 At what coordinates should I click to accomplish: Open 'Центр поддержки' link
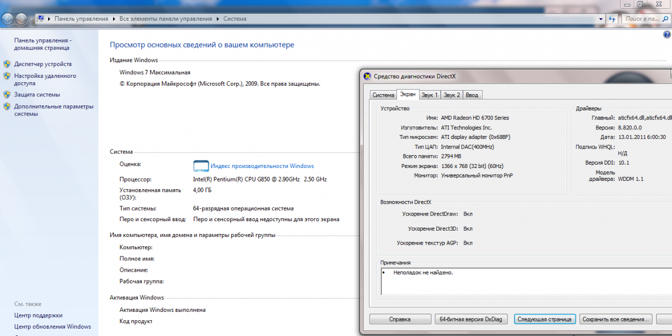[x=39, y=315]
